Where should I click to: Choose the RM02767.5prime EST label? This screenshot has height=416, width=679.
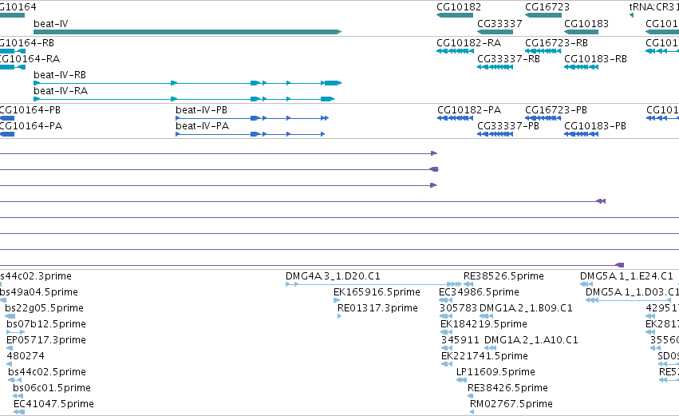pyautogui.click(x=511, y=404)
